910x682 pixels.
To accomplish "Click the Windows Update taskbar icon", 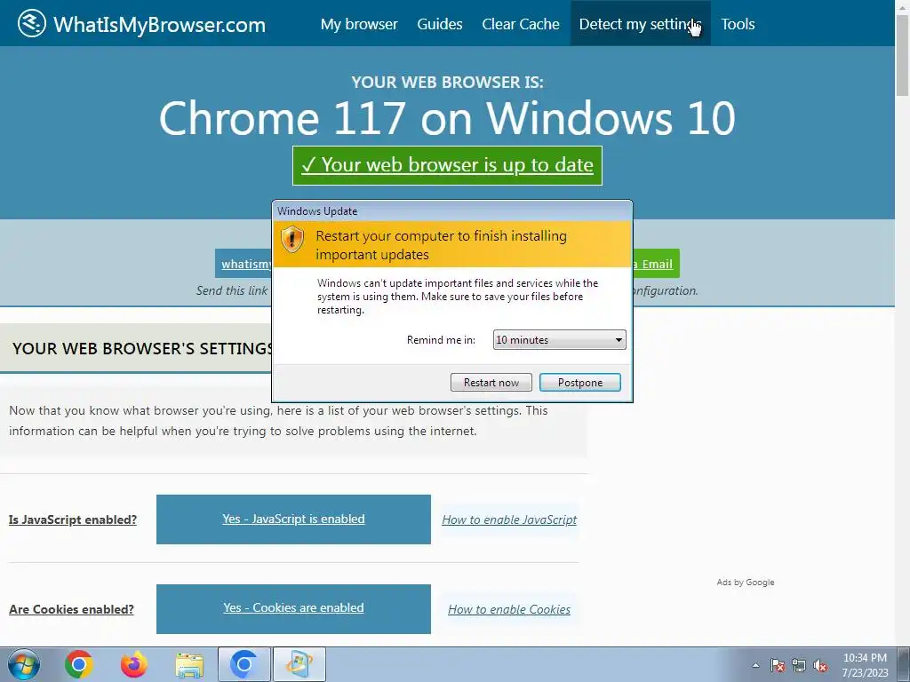I will coord(299,664).
